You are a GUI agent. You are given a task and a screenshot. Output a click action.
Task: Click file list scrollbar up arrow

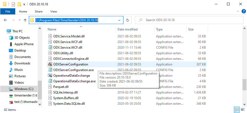click(x=244, y=28)
